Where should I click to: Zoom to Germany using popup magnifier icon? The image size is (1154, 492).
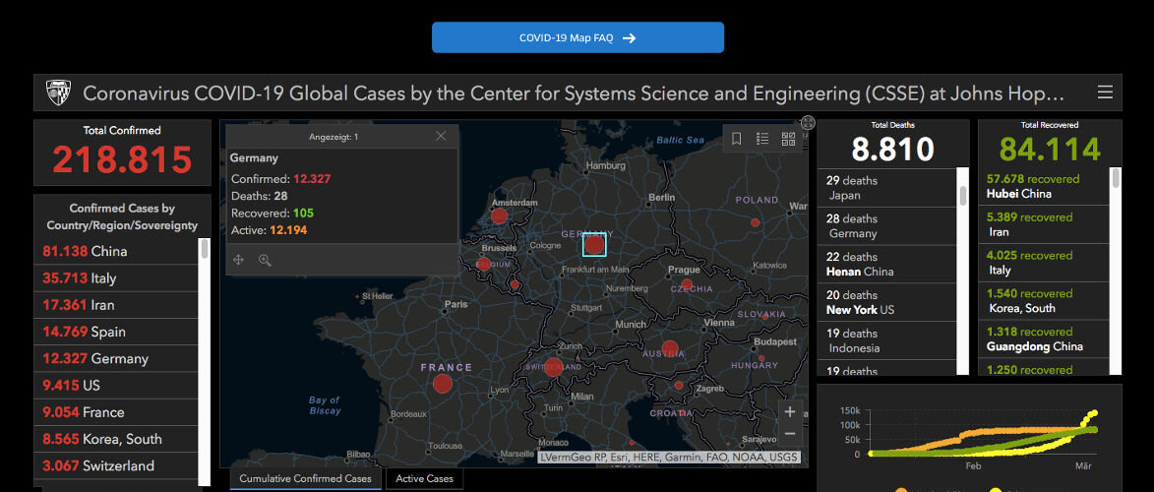click(265, 260)
